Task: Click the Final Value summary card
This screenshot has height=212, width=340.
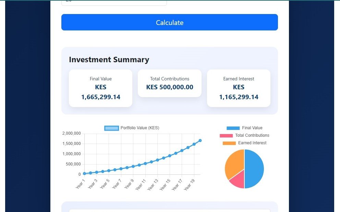Action: pyautogui.click(x=100, y=88)
